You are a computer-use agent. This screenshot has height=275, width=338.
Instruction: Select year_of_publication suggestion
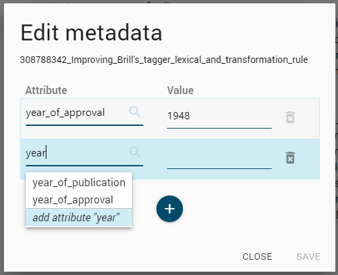tap(79, 182)
